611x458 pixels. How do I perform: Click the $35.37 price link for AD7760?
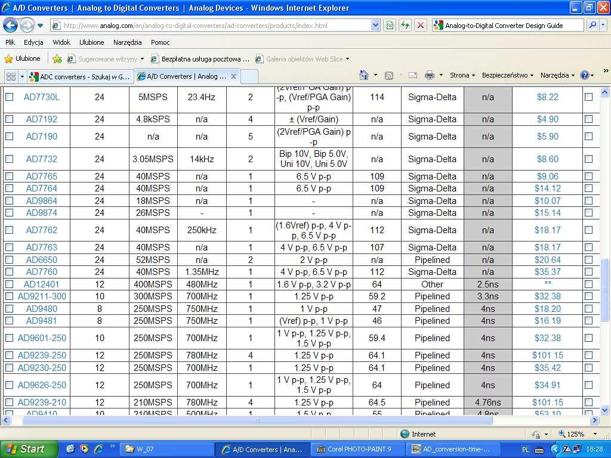(x=548, y=271)
